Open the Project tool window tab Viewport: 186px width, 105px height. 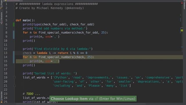tap(1, 5)
